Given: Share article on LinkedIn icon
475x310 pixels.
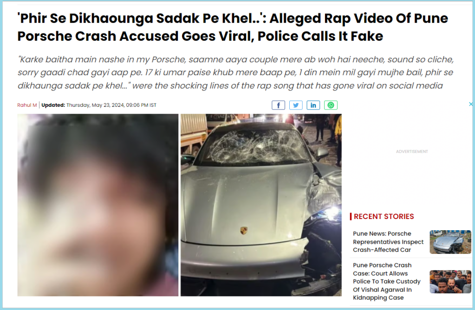Looking at the screenshot, I should coord(313,105).
